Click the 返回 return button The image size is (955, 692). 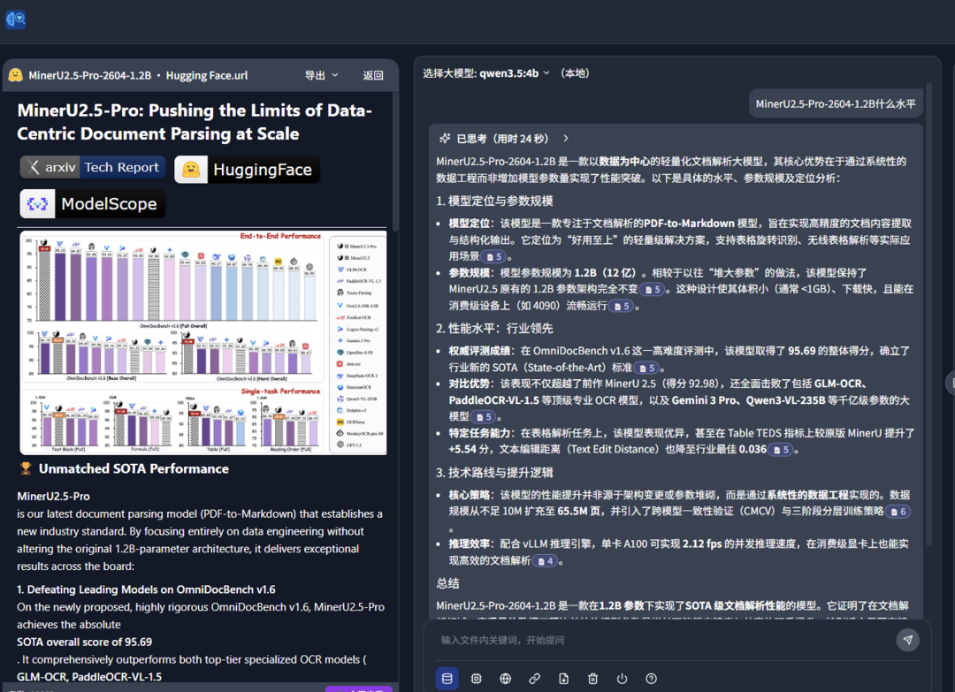373,75
